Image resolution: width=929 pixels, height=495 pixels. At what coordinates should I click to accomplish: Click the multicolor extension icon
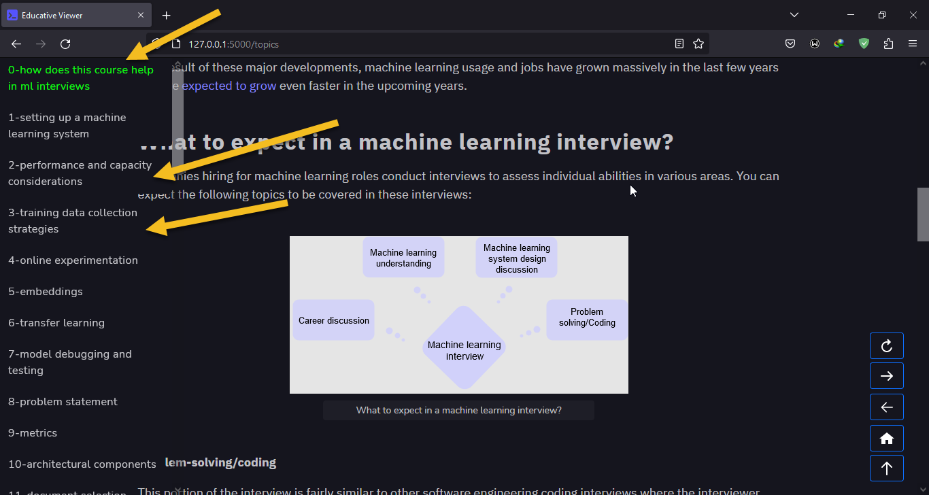pyautogui.click(x=839, y=44)
